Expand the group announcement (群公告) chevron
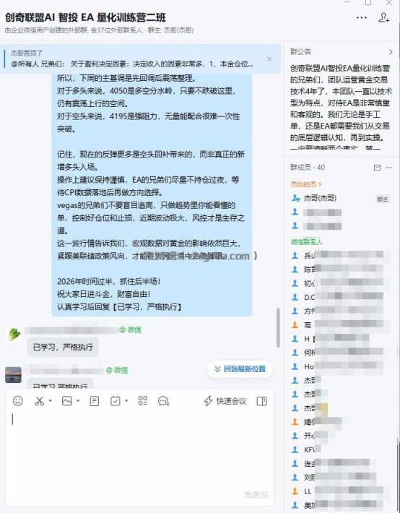 [x=391, y=52]
